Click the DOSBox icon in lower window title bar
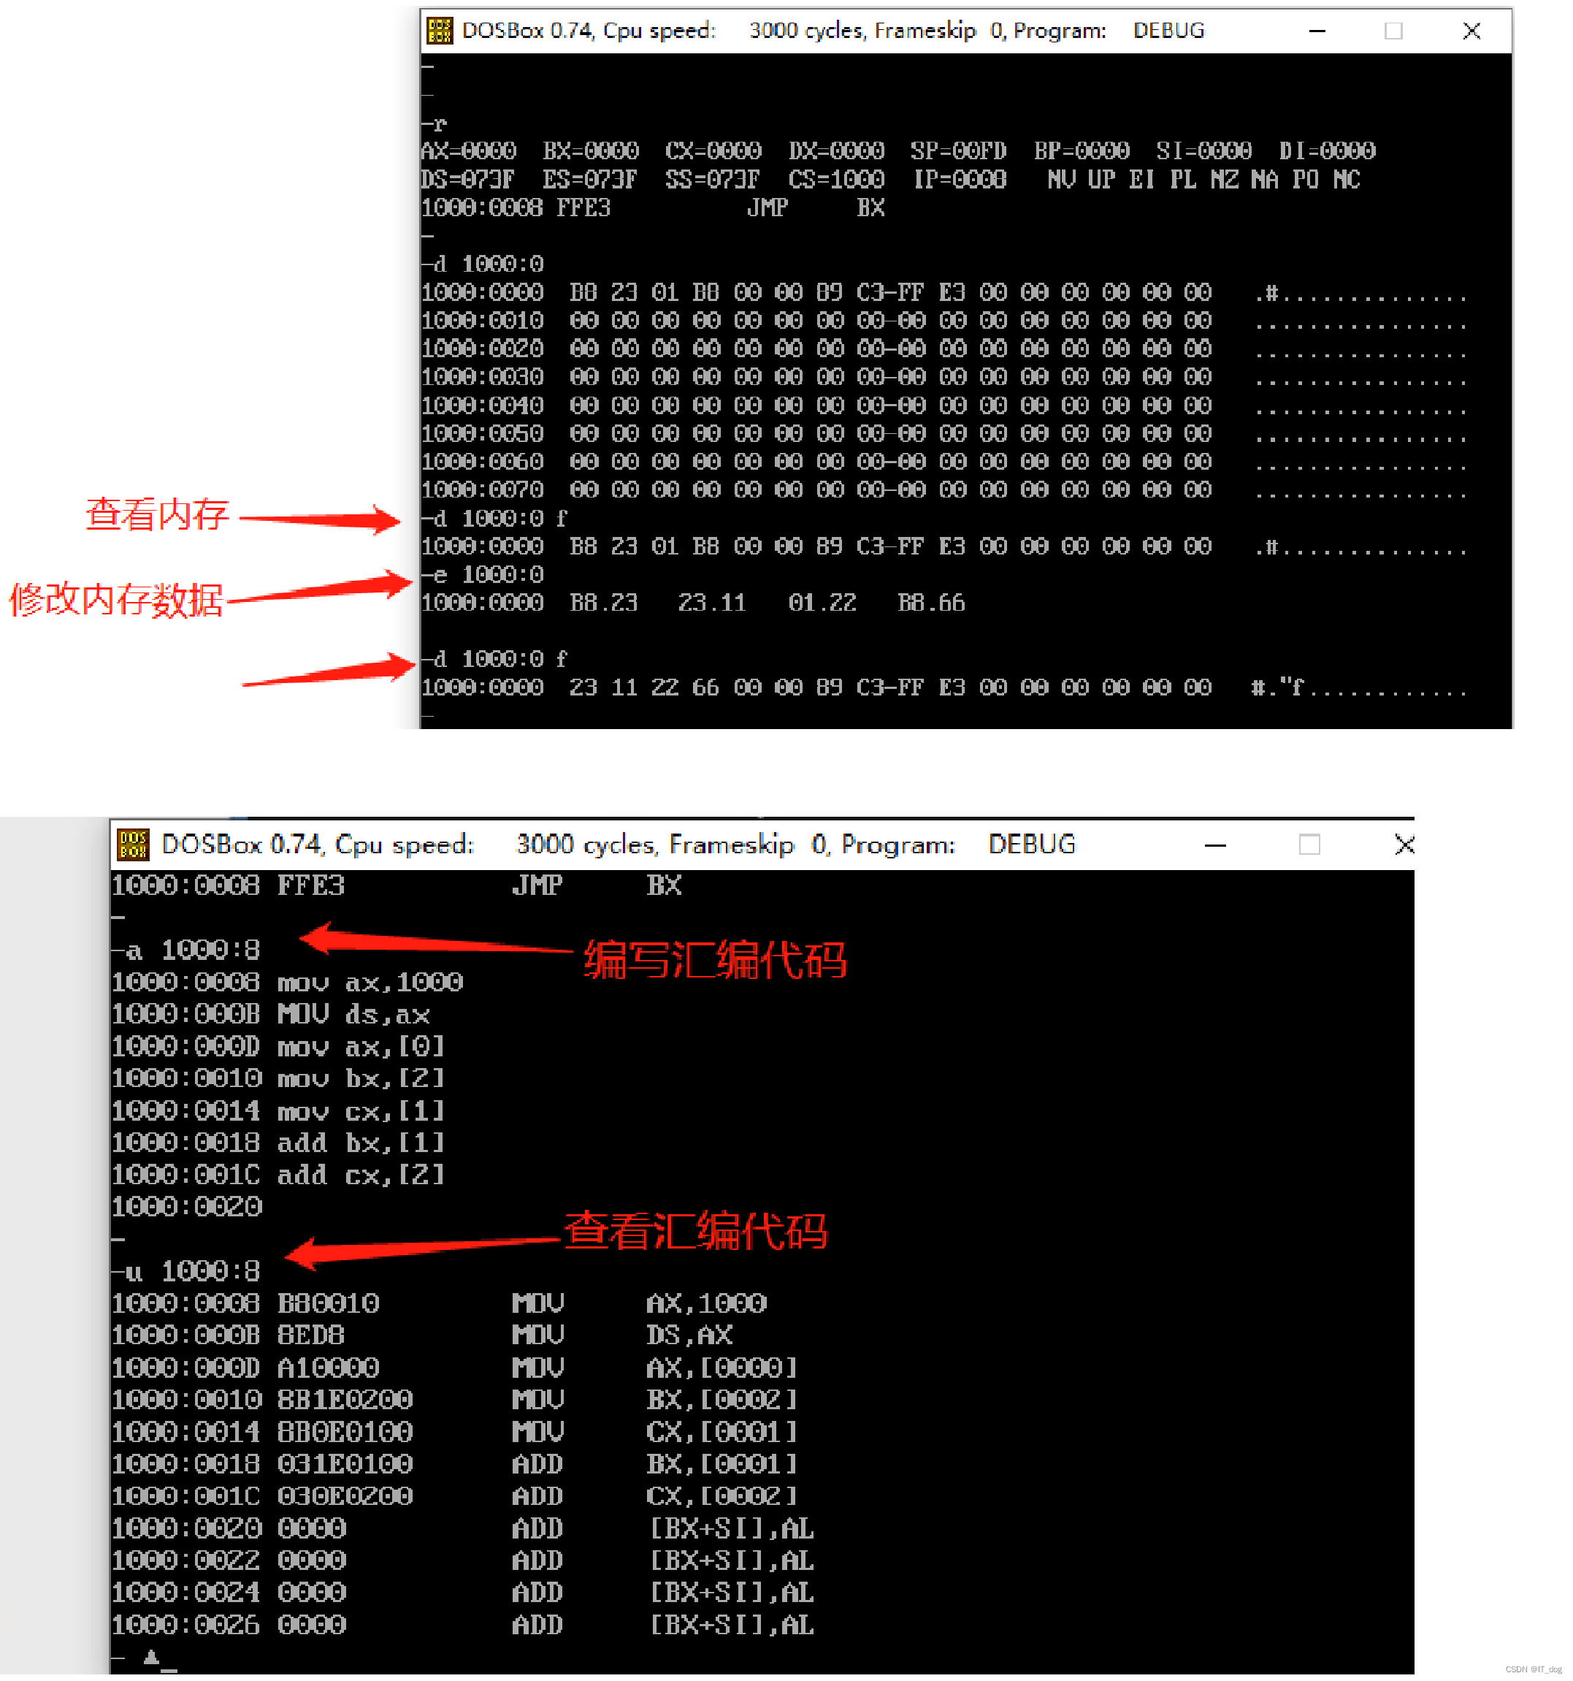Screen dimensions: 1573x1681 [133, 845]
